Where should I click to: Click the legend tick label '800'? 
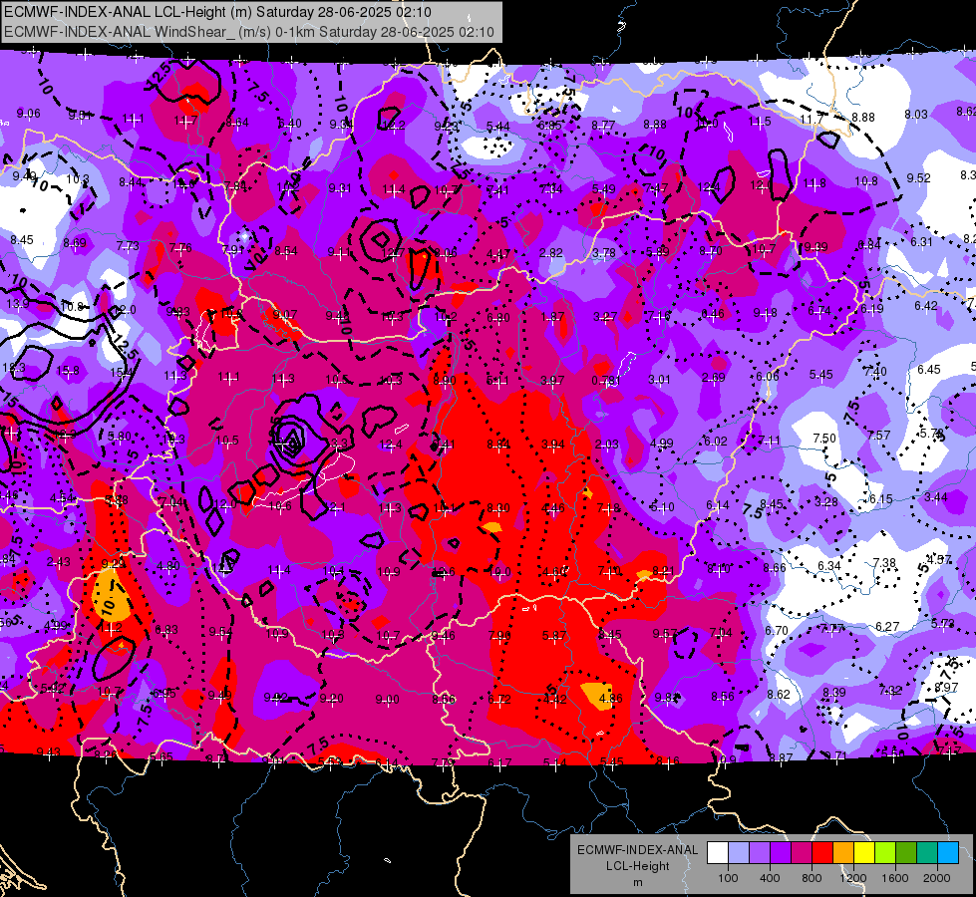pos(812,878)
